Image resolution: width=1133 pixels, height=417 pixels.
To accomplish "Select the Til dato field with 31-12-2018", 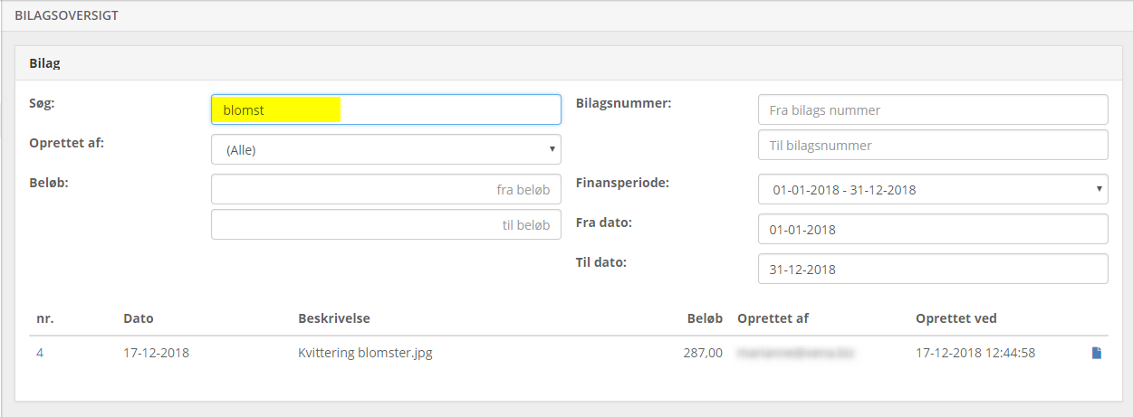I will (x=933, y=269).
